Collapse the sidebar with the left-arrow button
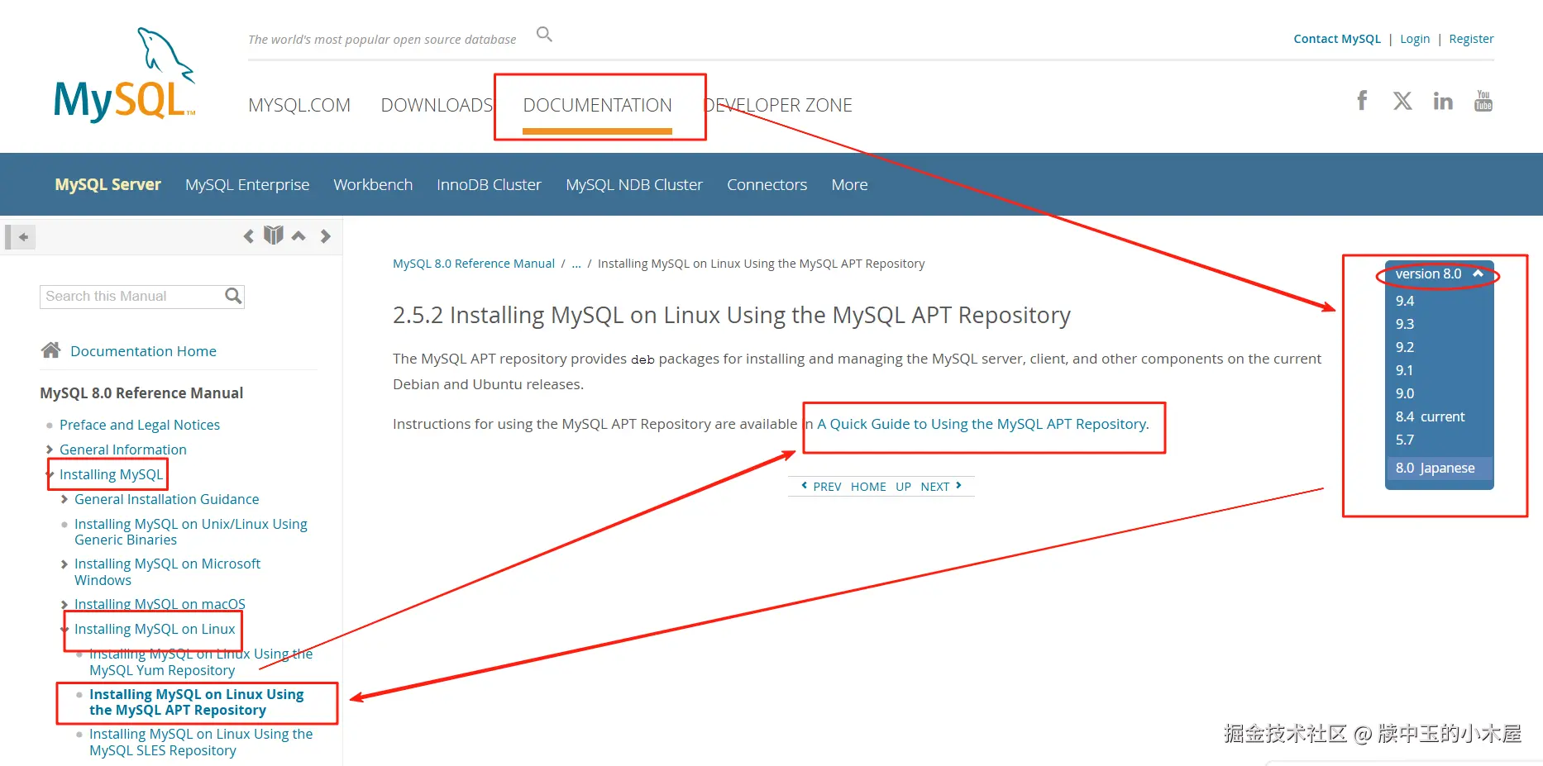The width and height of the screenshot is (1543, 766). pyautogui.click(x=21, y=237)
